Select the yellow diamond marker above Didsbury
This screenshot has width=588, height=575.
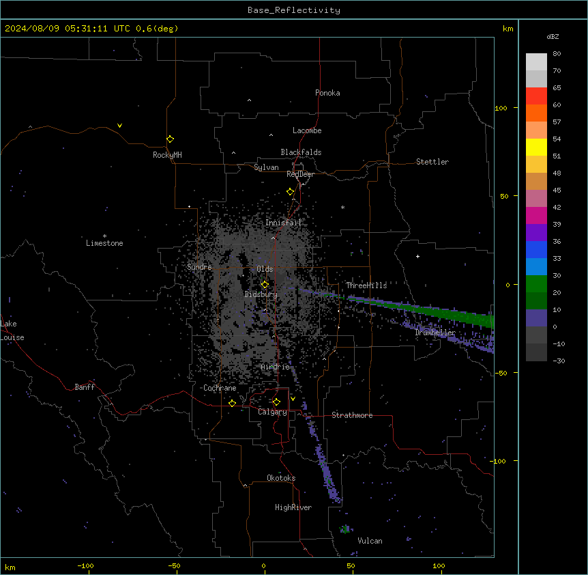[265, 284]
